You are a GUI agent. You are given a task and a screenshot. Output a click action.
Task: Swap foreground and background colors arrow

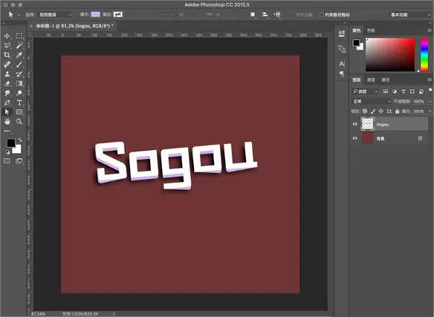(x=20, y=140)
